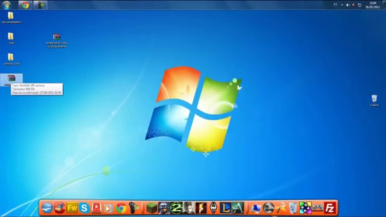Open the grayscale face game dock icon
The height and width of the screenshot is (217, 386).
coord(189,208)
